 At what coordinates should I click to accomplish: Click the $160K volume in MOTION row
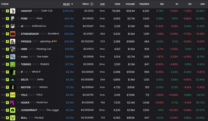pyautogui.click(x=131, y=87)
